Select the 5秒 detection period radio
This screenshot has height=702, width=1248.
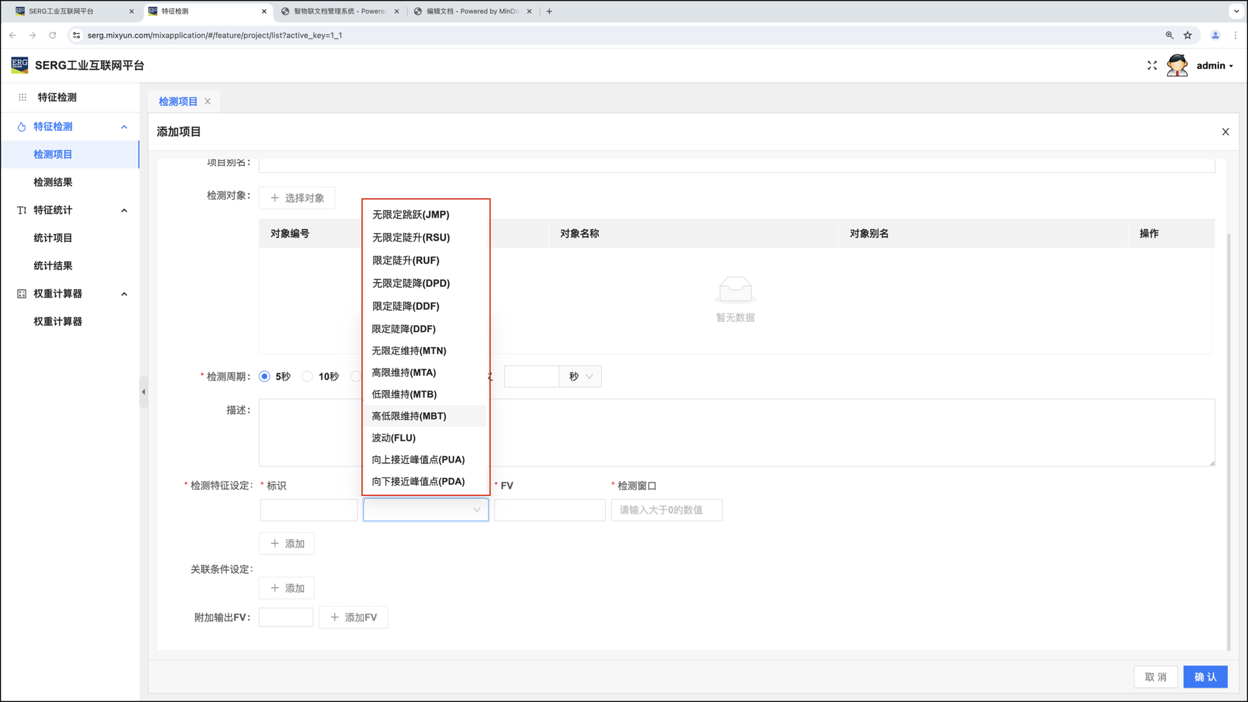point(265,376)
